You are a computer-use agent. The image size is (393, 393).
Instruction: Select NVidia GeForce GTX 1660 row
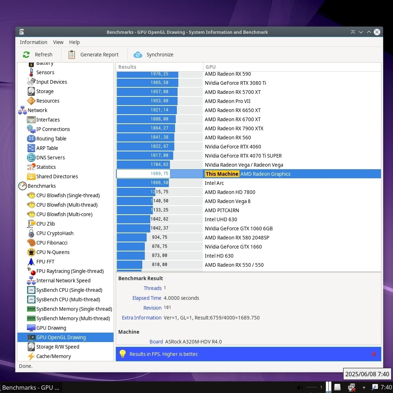tap(249, 247)
